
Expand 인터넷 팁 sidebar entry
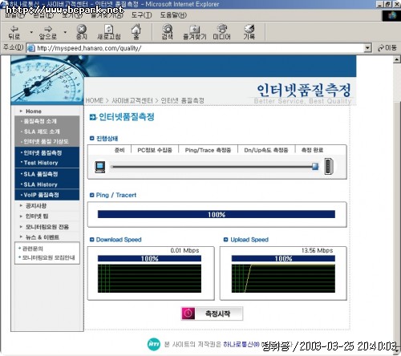pos(37,216)
